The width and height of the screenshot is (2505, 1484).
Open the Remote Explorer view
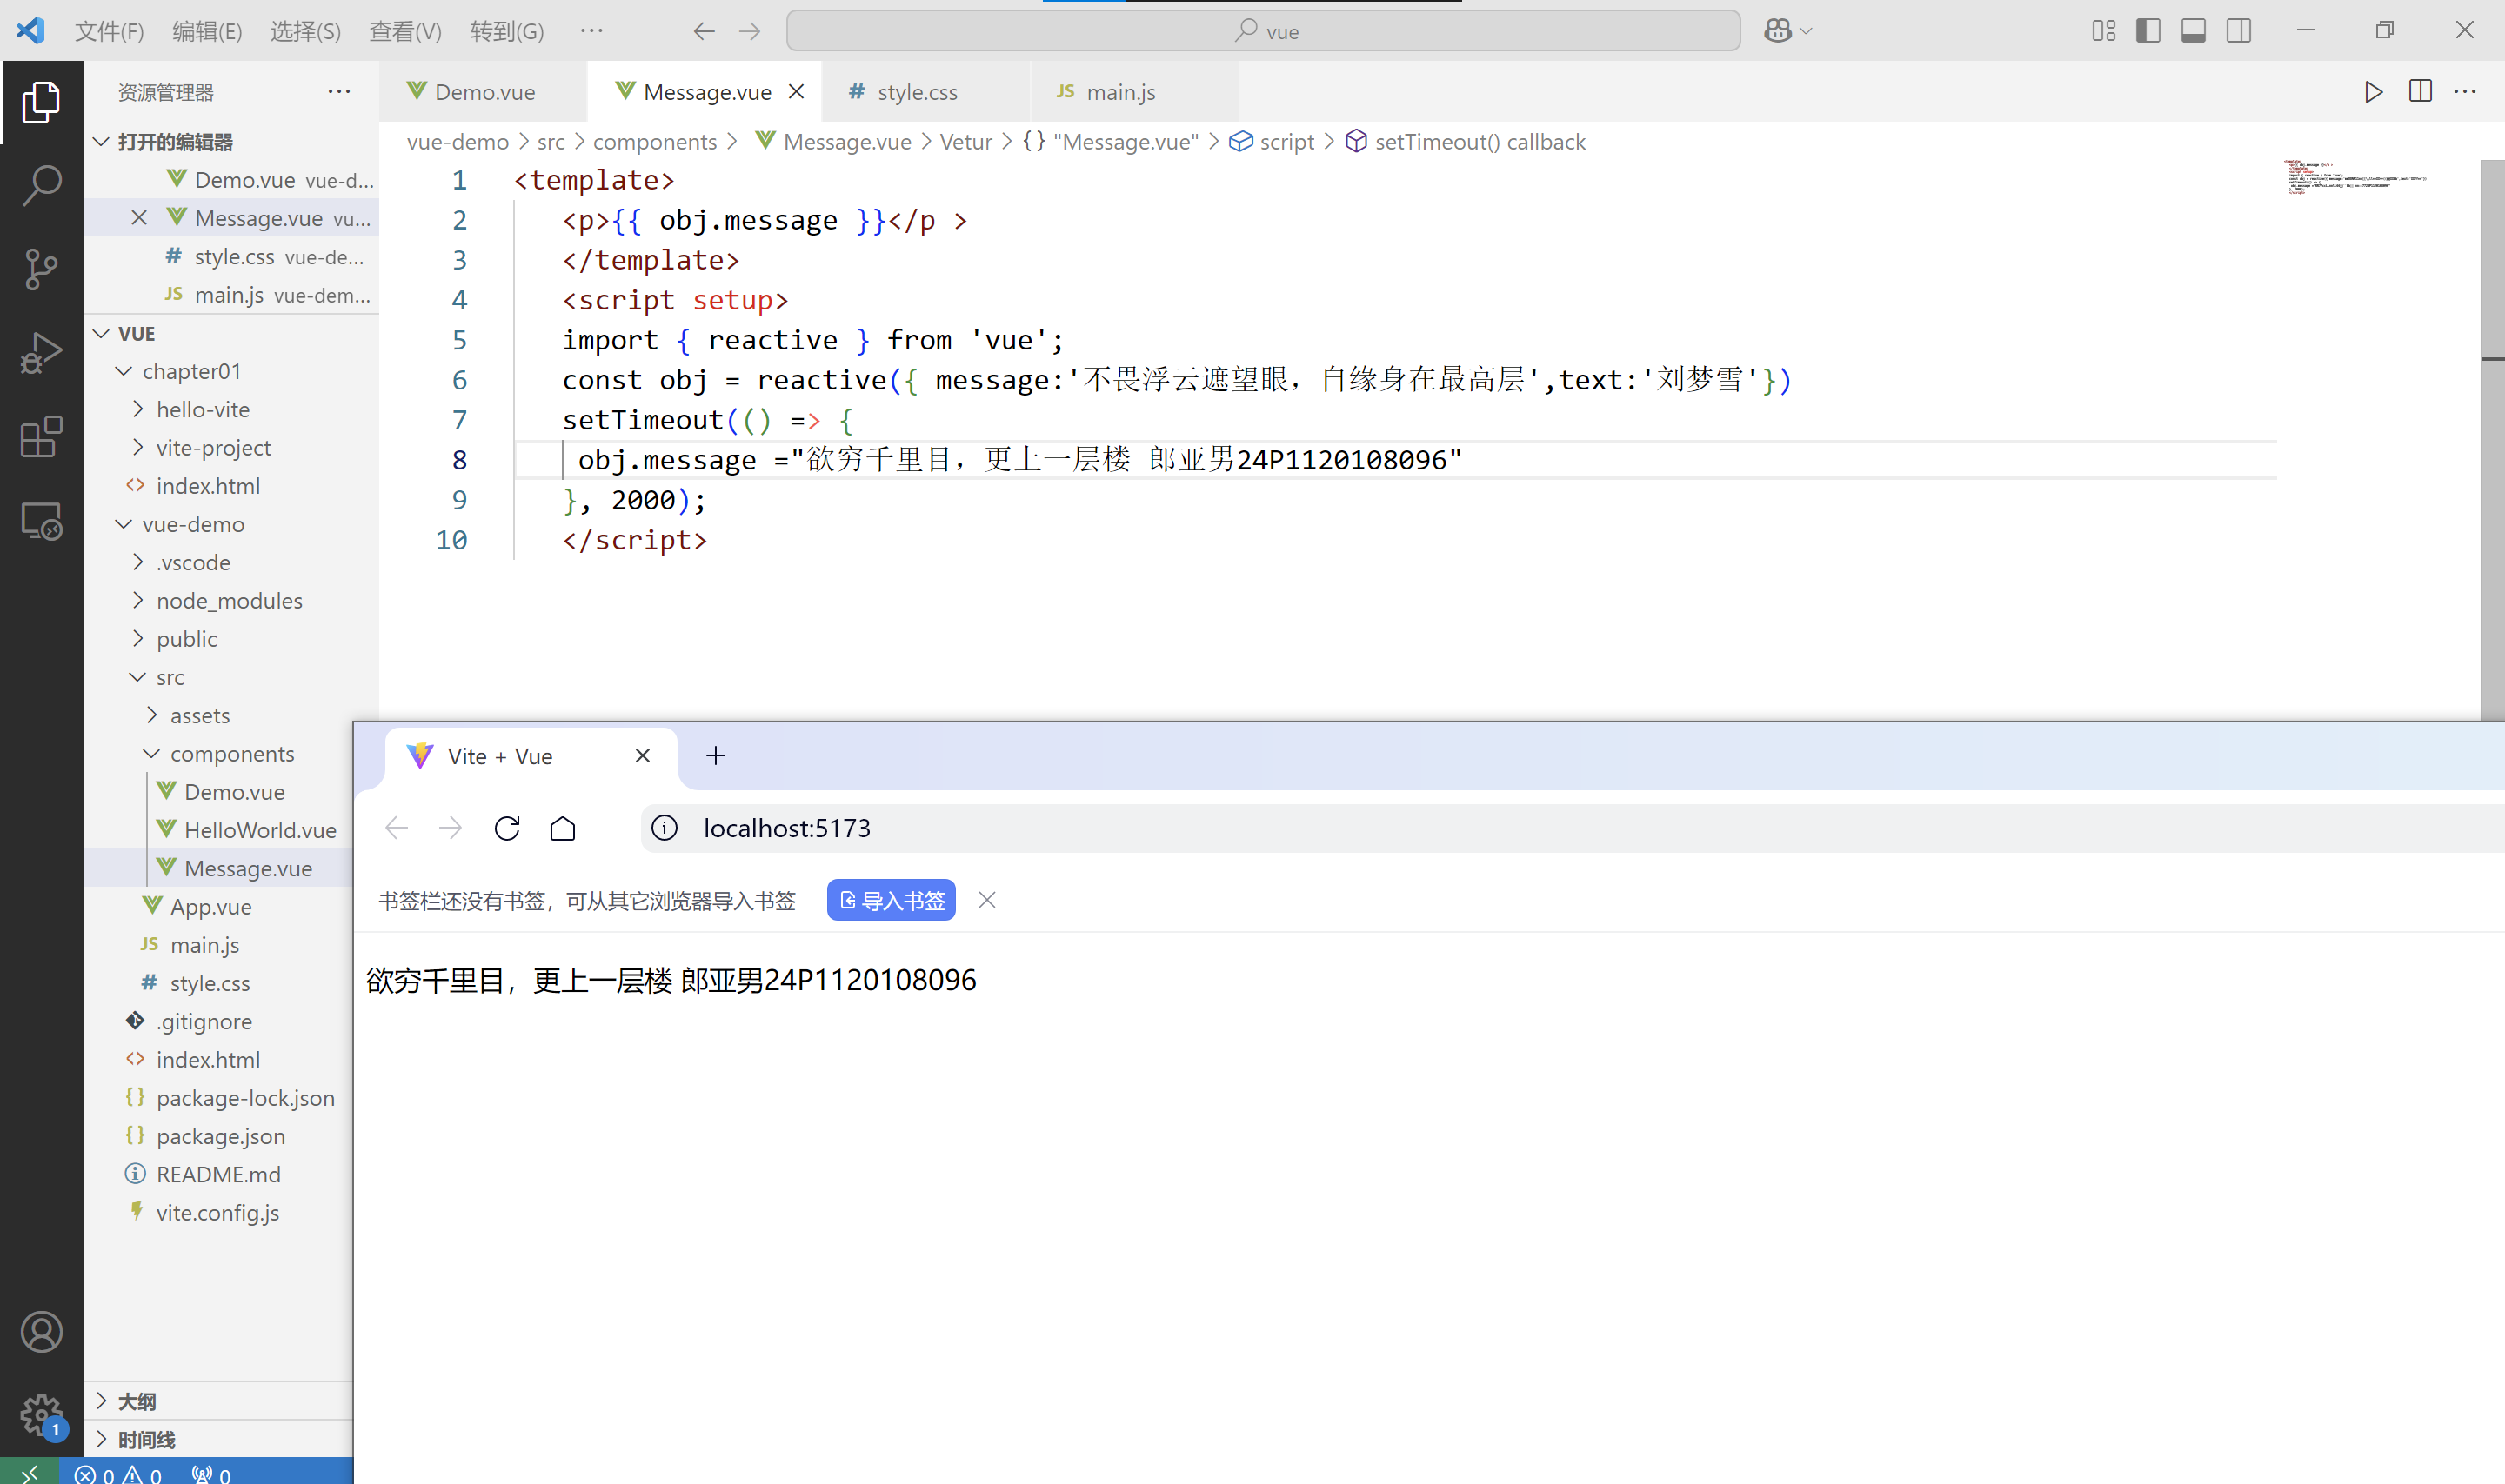[41, 521]
